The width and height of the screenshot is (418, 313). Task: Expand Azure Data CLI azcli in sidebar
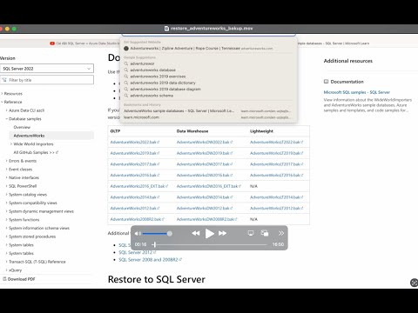pyautogui.click(x=26, y=110)
